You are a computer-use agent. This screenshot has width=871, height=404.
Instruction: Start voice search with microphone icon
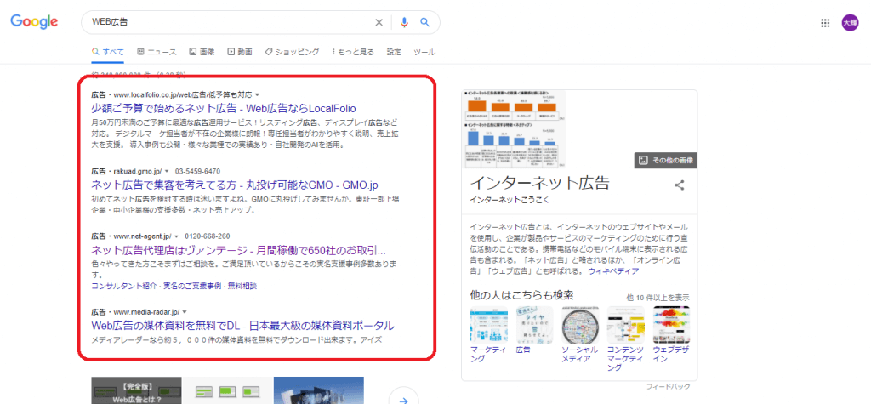(x=404, y=22)
